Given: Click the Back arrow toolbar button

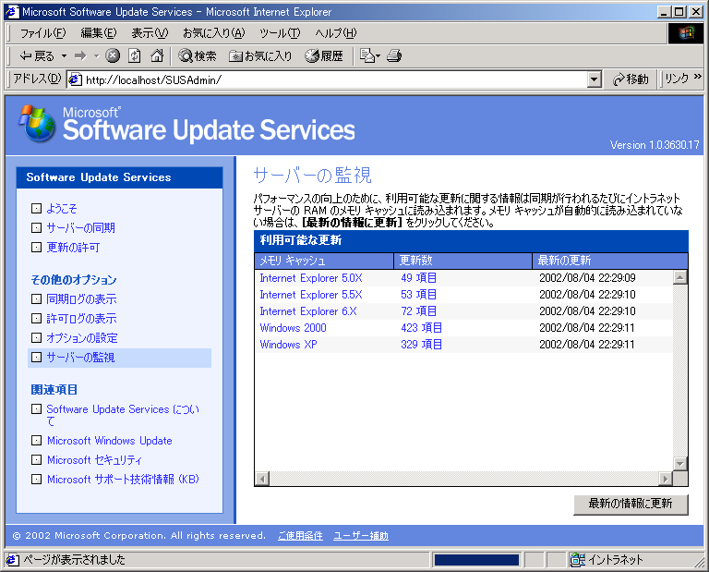Looking at the screenshot, I should coord(37,56).
